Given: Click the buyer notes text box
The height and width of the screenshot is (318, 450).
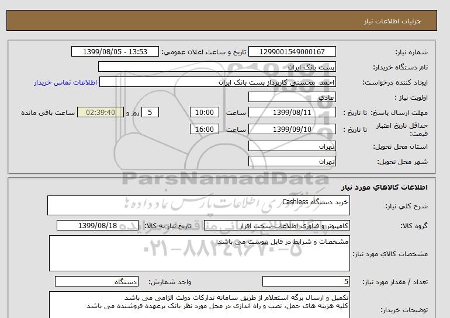Looking at the screenshot, I should tap(199, 305).
